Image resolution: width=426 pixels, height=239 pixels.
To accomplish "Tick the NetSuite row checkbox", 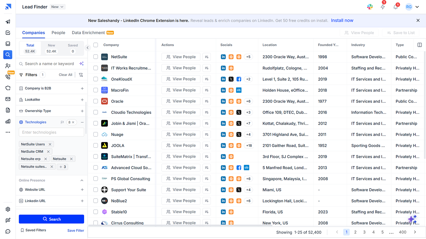I will pyautogui.click(x=95, y=57).
